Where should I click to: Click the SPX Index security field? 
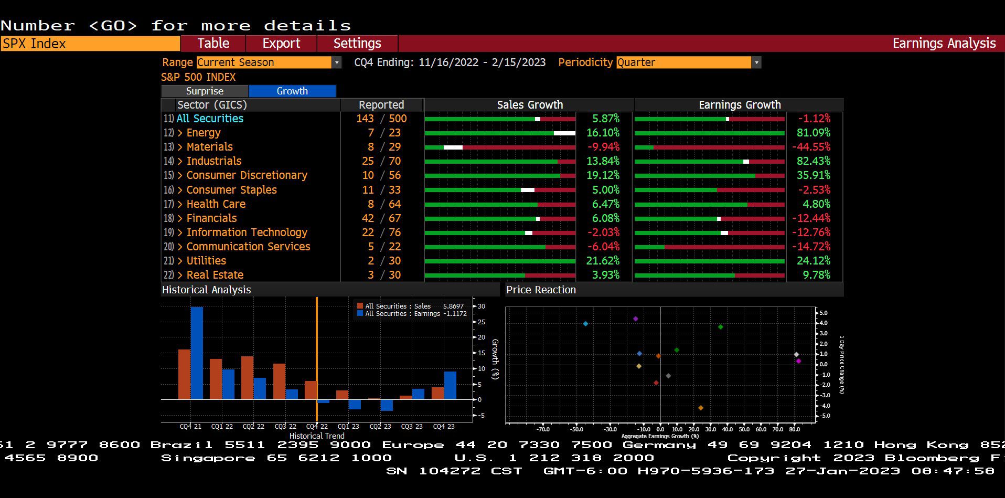[x=90, y=44]
